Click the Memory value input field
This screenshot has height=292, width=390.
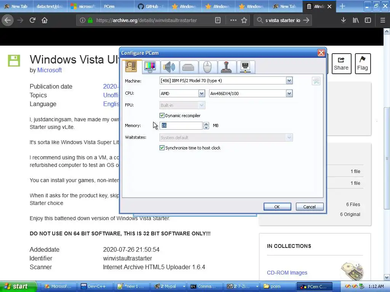181,125
